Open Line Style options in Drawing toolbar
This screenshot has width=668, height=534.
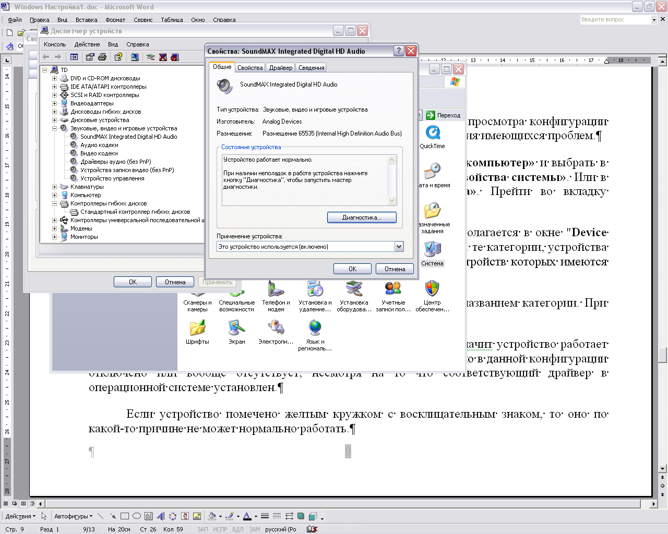point(265,516)
